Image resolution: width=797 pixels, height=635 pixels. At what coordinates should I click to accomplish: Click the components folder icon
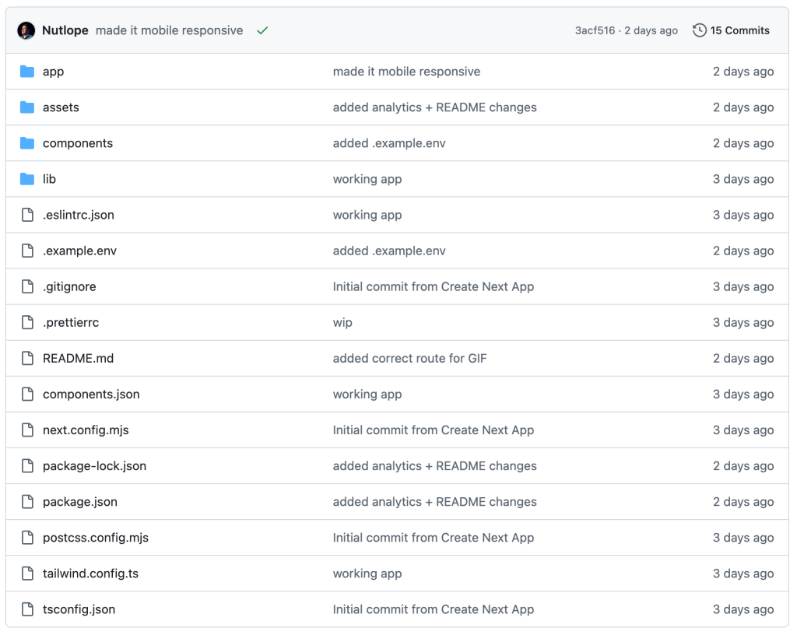27,143
